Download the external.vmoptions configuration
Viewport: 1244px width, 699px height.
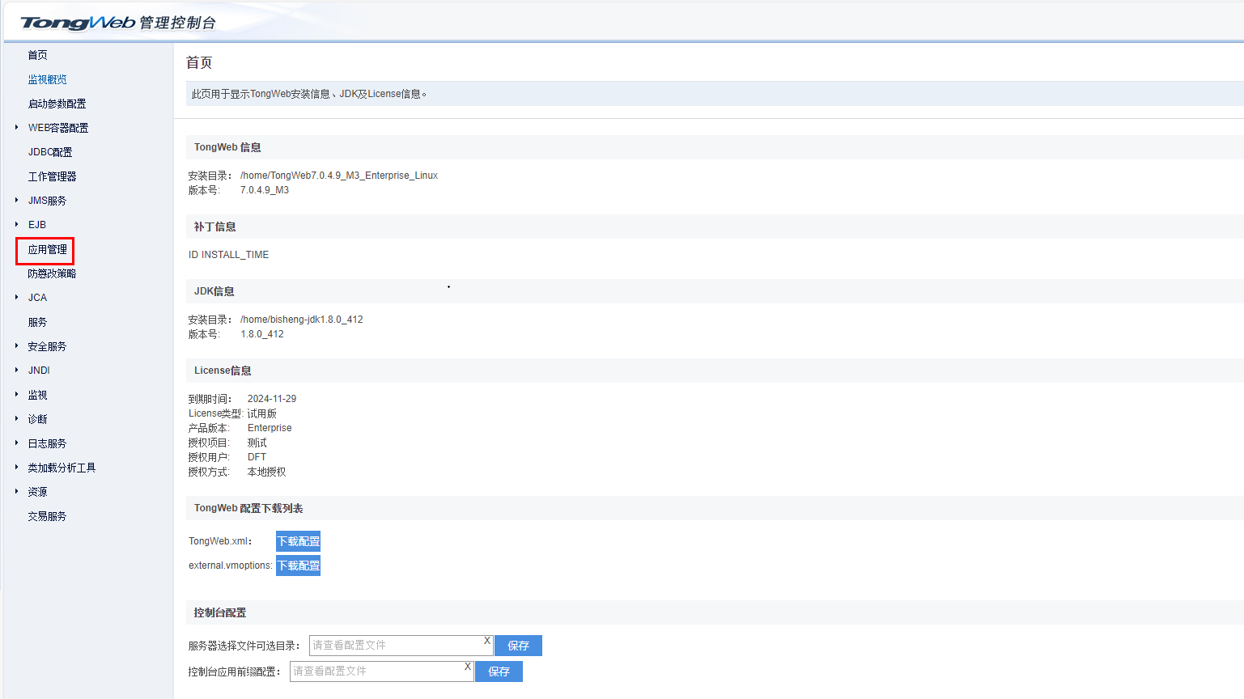[x=298, y=566]
